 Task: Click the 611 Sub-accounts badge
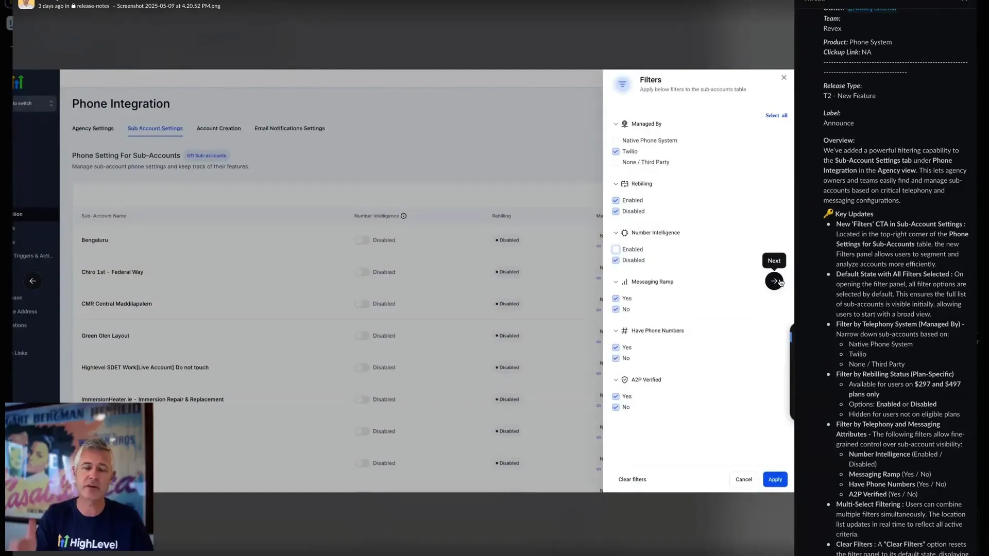(207, 156)
